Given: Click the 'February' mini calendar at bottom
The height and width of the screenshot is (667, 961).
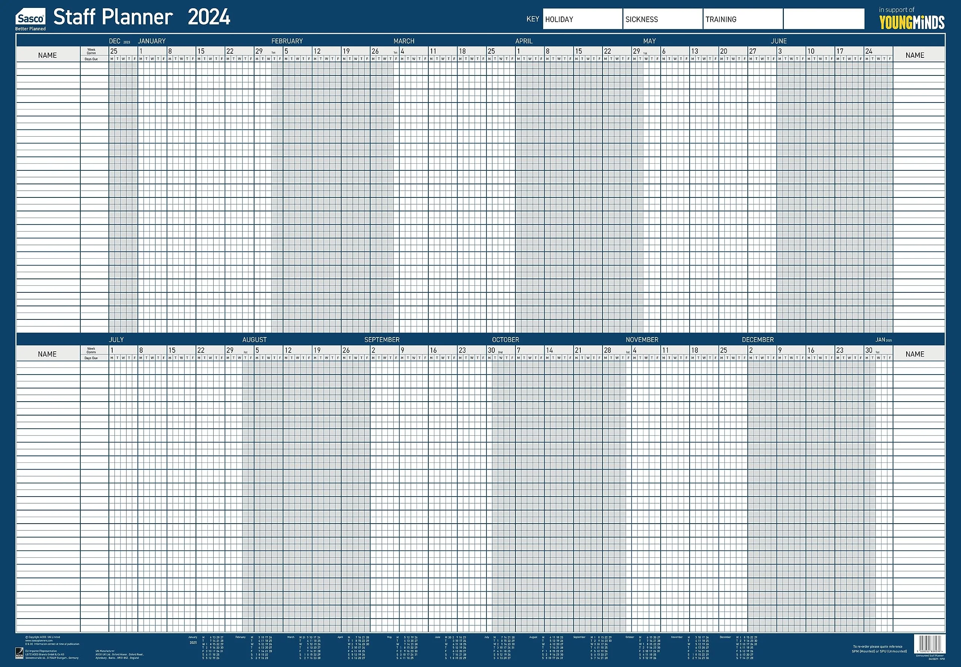Looking at the screenshot, I should tap(254, 648).
